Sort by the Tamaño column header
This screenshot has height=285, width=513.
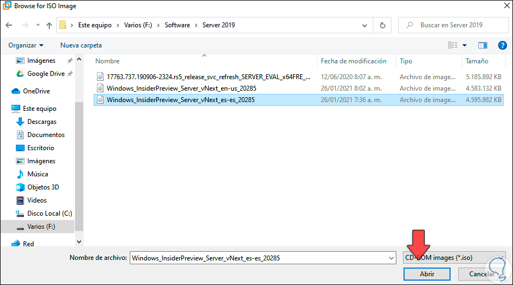477,61
